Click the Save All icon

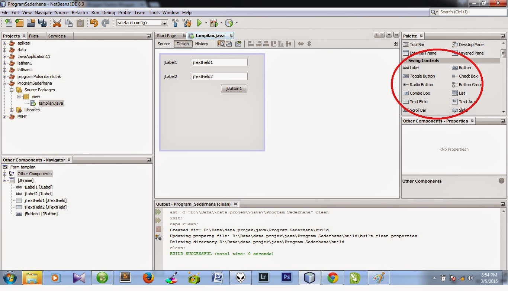click(x=43, y=23)
